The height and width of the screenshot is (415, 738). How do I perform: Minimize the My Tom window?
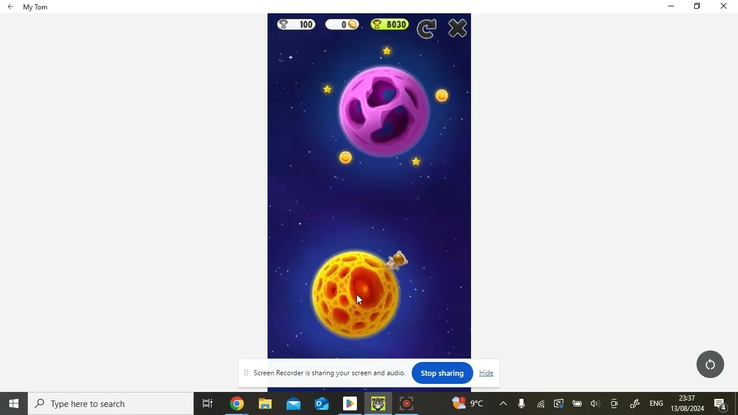point(671,6)
